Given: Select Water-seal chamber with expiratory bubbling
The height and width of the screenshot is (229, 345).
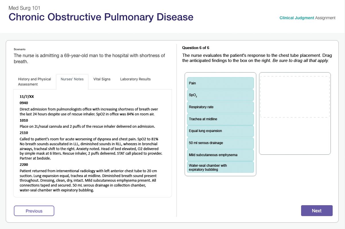Looking at the screenshot, I should coord(220,167).
